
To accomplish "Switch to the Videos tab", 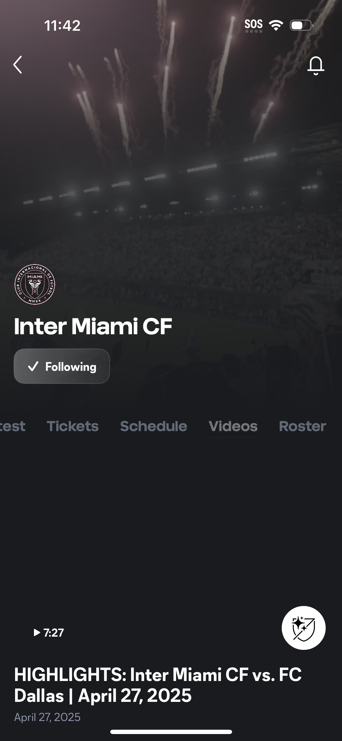I will [x=233, y=426].
